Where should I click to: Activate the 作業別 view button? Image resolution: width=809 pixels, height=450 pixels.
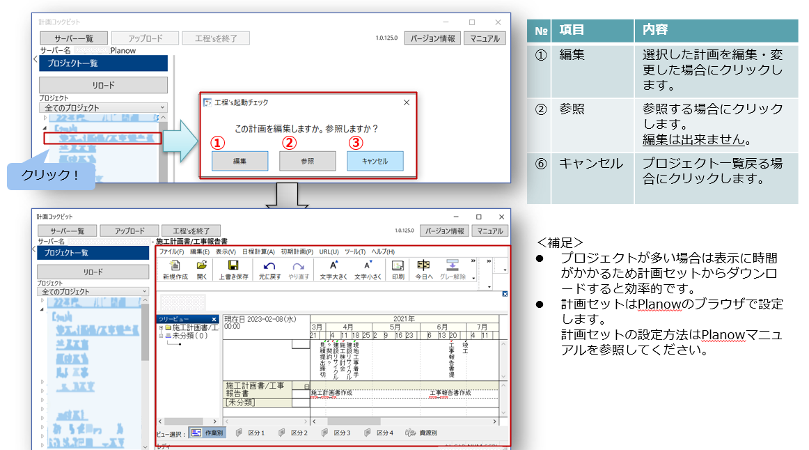[208, 433]
